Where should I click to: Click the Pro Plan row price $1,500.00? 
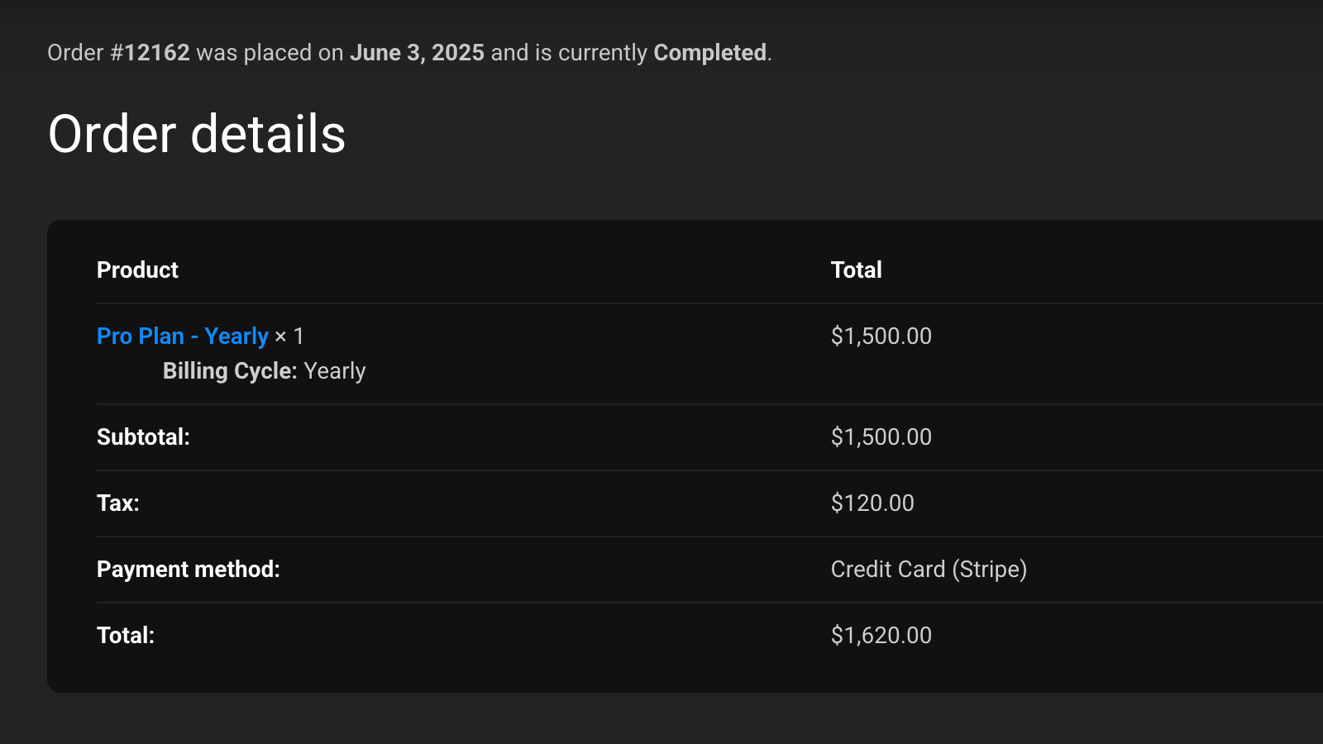point(881,336)
